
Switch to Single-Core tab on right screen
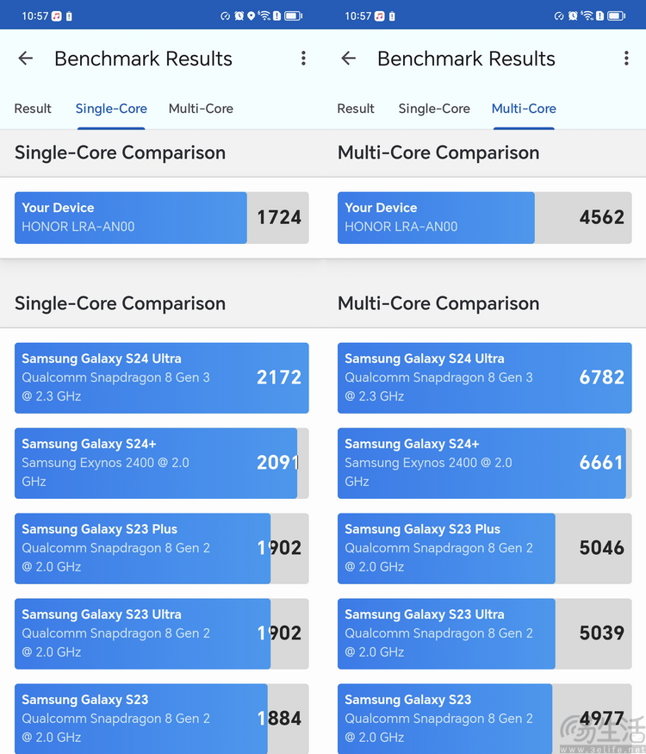pos(434,109)
